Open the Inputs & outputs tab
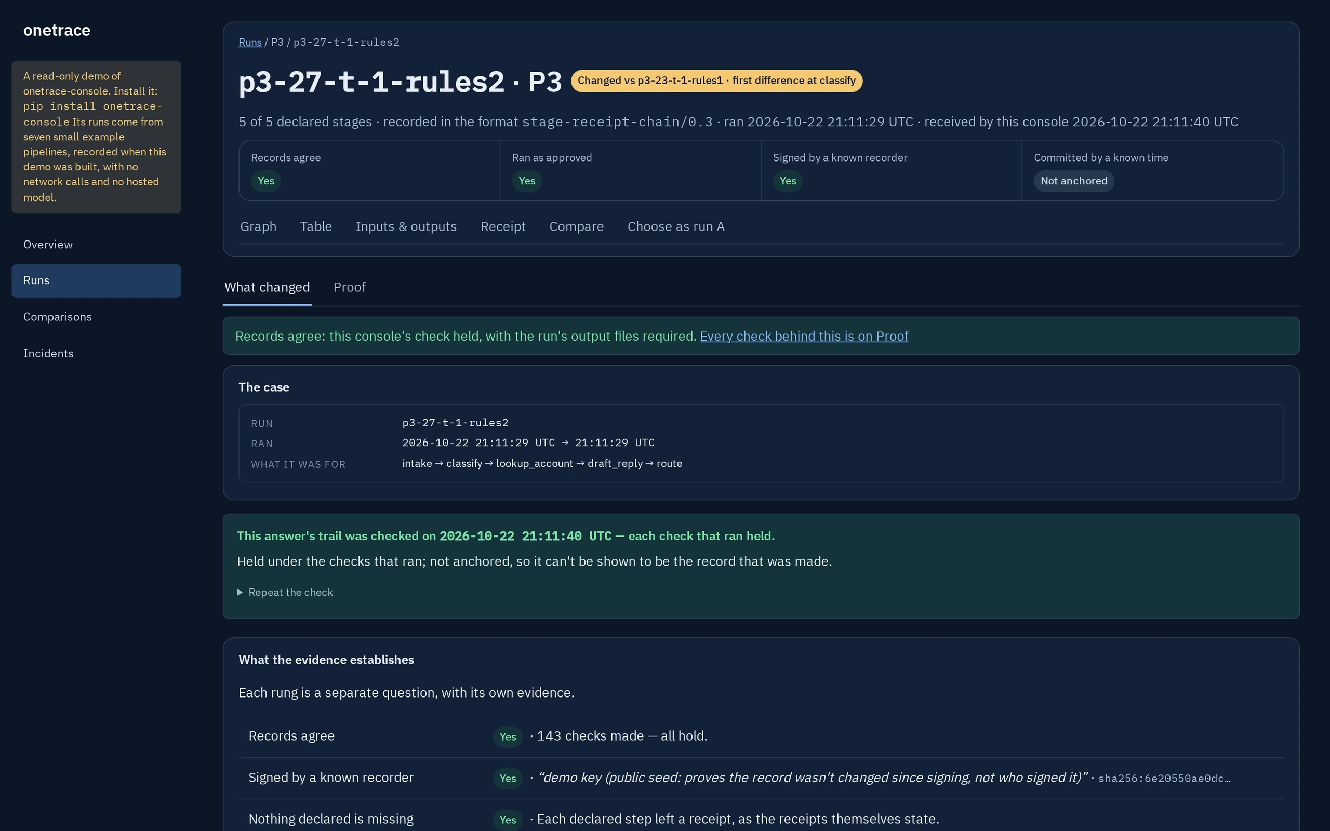Screen dimensions: 1330x831 [406, 226]
